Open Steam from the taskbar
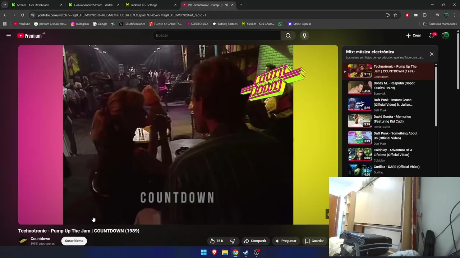The width and height of the screenshot is (460, 258). tap(246, 252)
